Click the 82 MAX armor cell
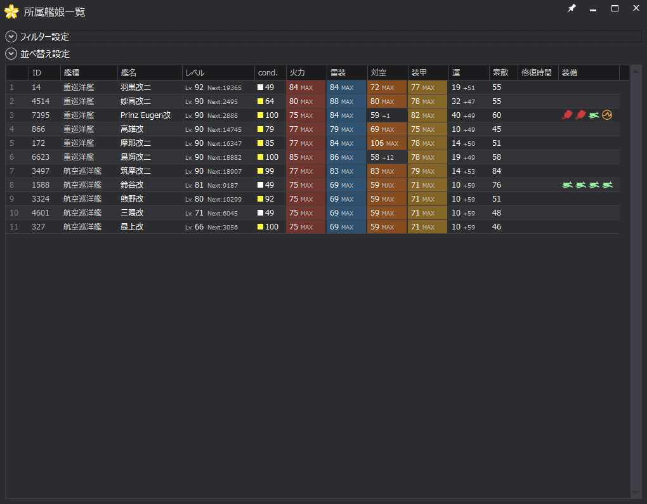This screenshot has width=647, height=504. [x=428, y=115]
